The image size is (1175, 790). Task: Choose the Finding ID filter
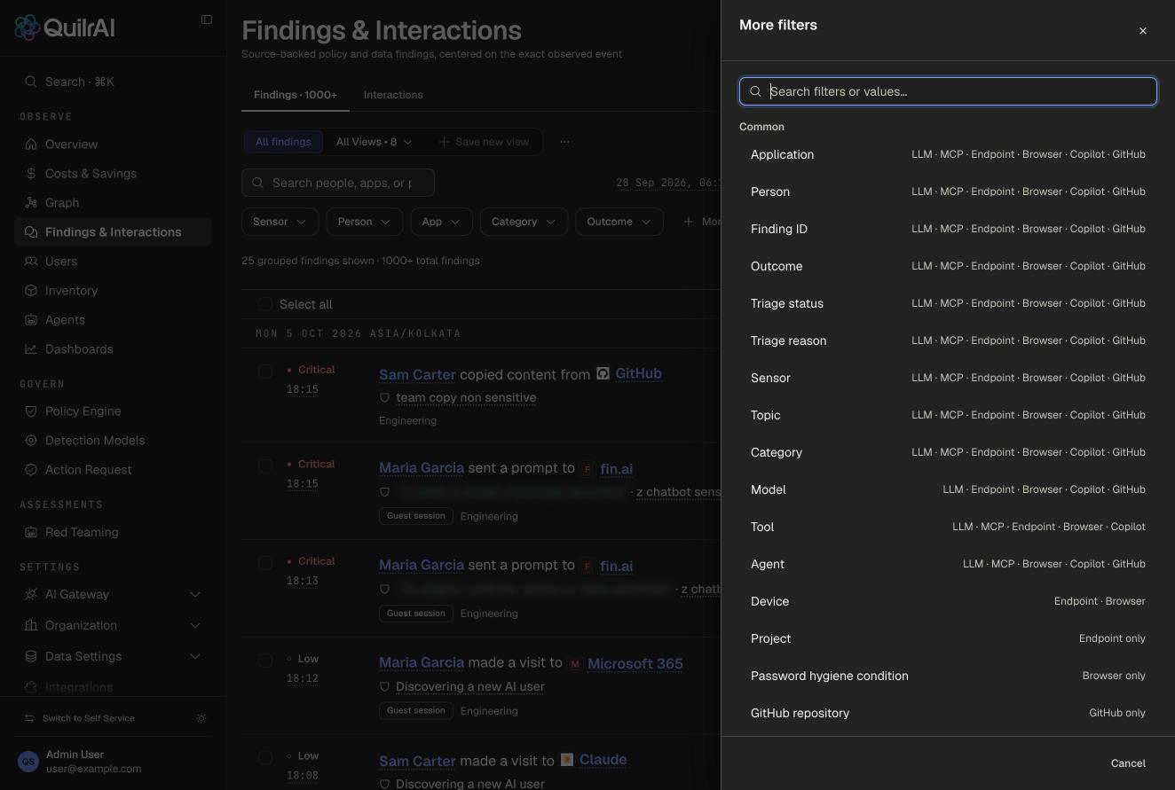tap(948, 229)
